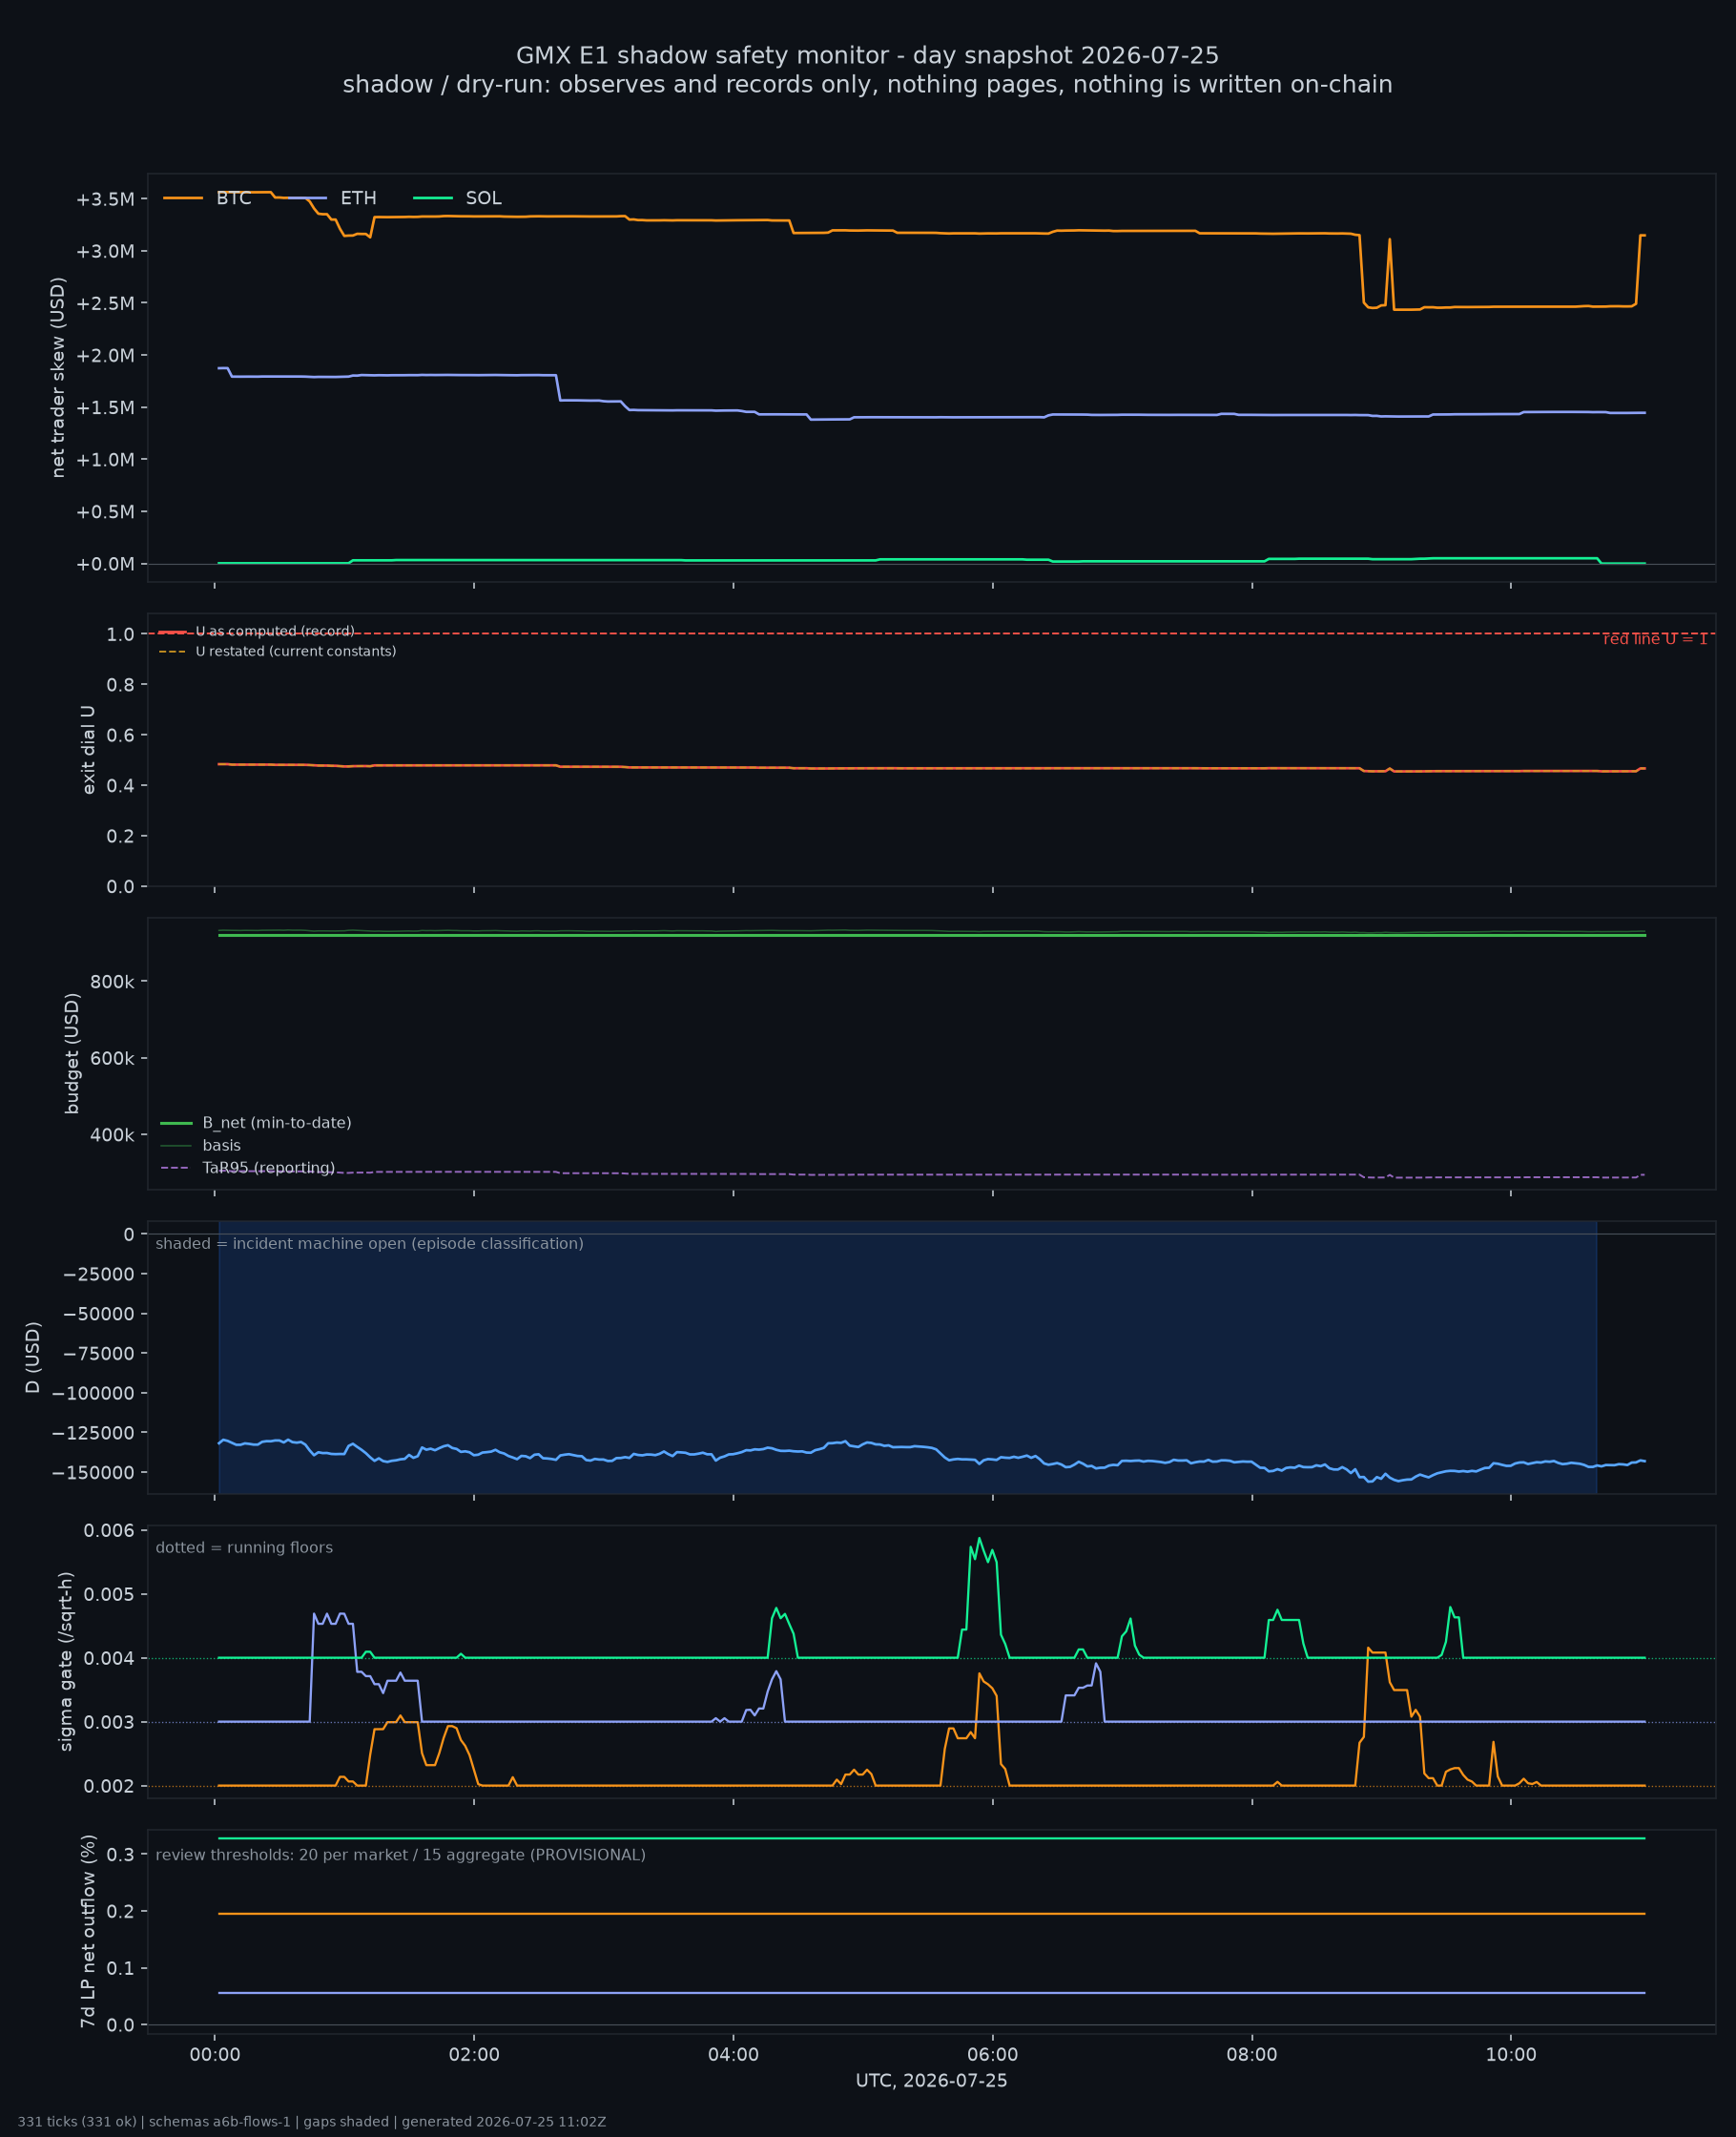Select the 'U restated (current constants)' legend item

pyautogui.click(x=277, y=652)
